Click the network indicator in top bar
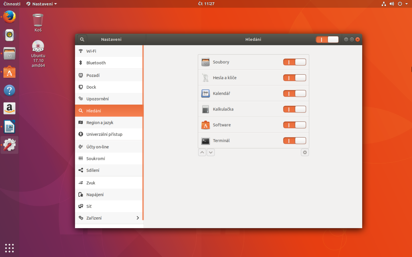Image resolution: width=412 pixels, height=257 pixels. (384, 4)
